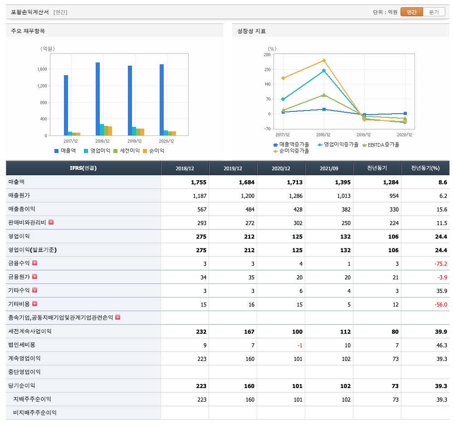Select the 영업이익(발표기준) row label
The image size is (454, 427).
pos(33,250)
